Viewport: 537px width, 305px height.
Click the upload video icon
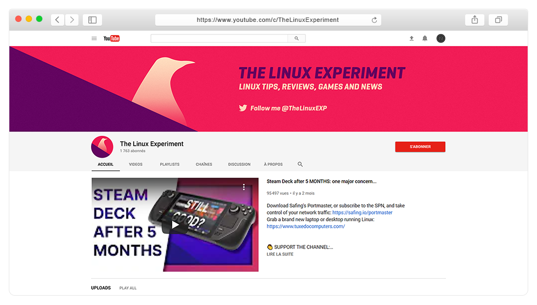(x=411, y=38)
